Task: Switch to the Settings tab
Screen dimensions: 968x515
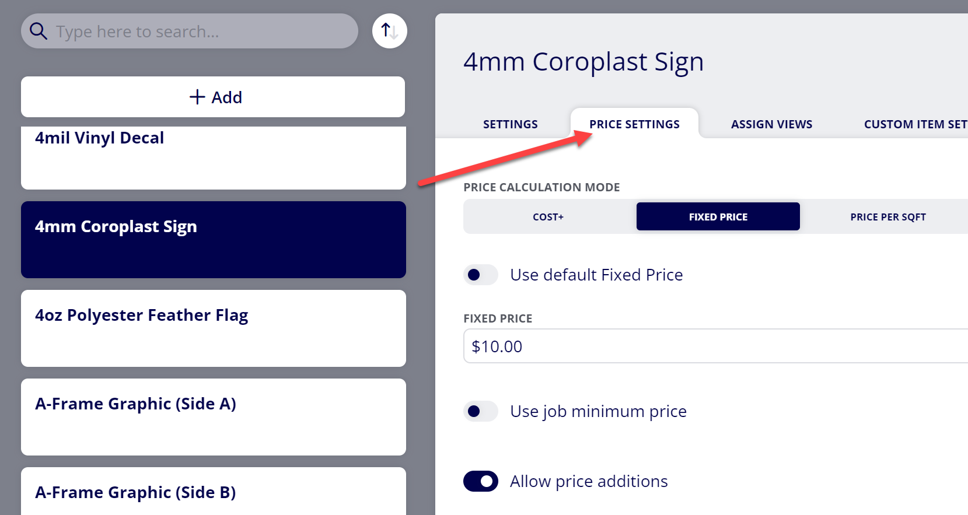Action: [511, 124]
